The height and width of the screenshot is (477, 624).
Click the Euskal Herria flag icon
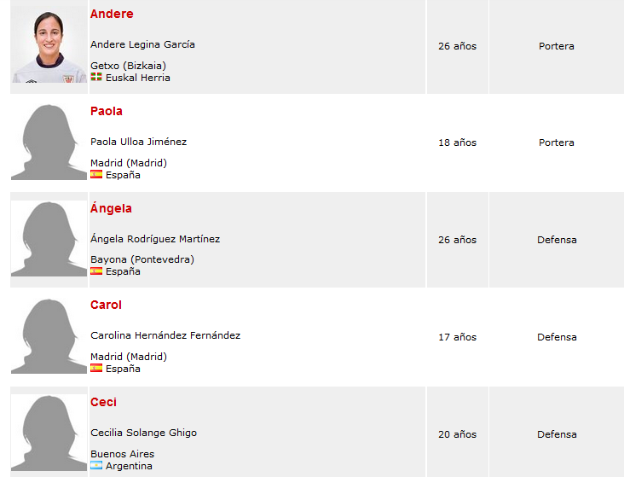[96, 77]
